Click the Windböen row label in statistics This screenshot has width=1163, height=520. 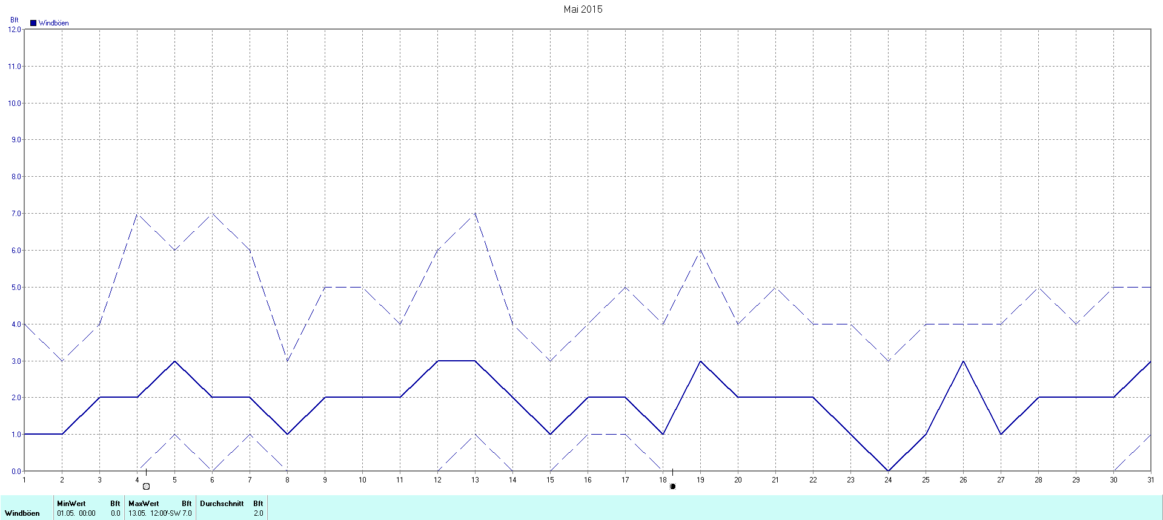22,513
